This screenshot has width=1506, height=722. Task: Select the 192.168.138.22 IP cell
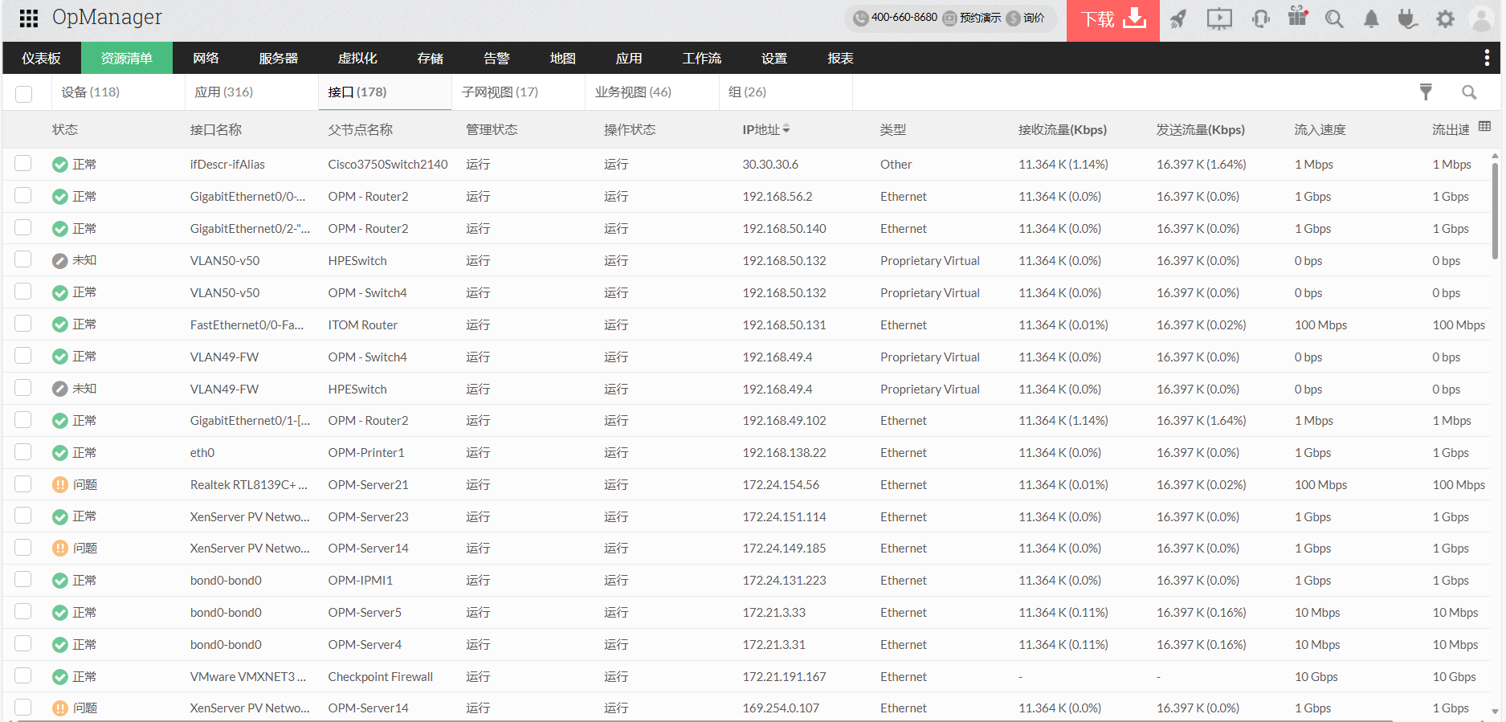784,453
